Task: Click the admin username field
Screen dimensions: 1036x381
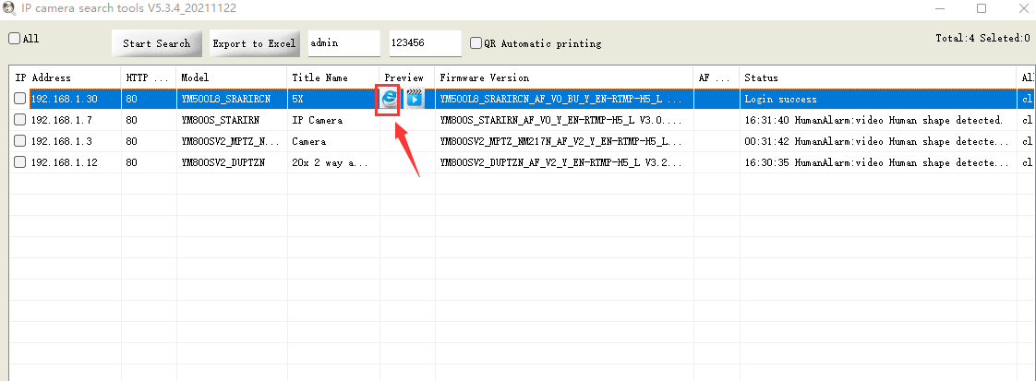Action: (343, 43)
